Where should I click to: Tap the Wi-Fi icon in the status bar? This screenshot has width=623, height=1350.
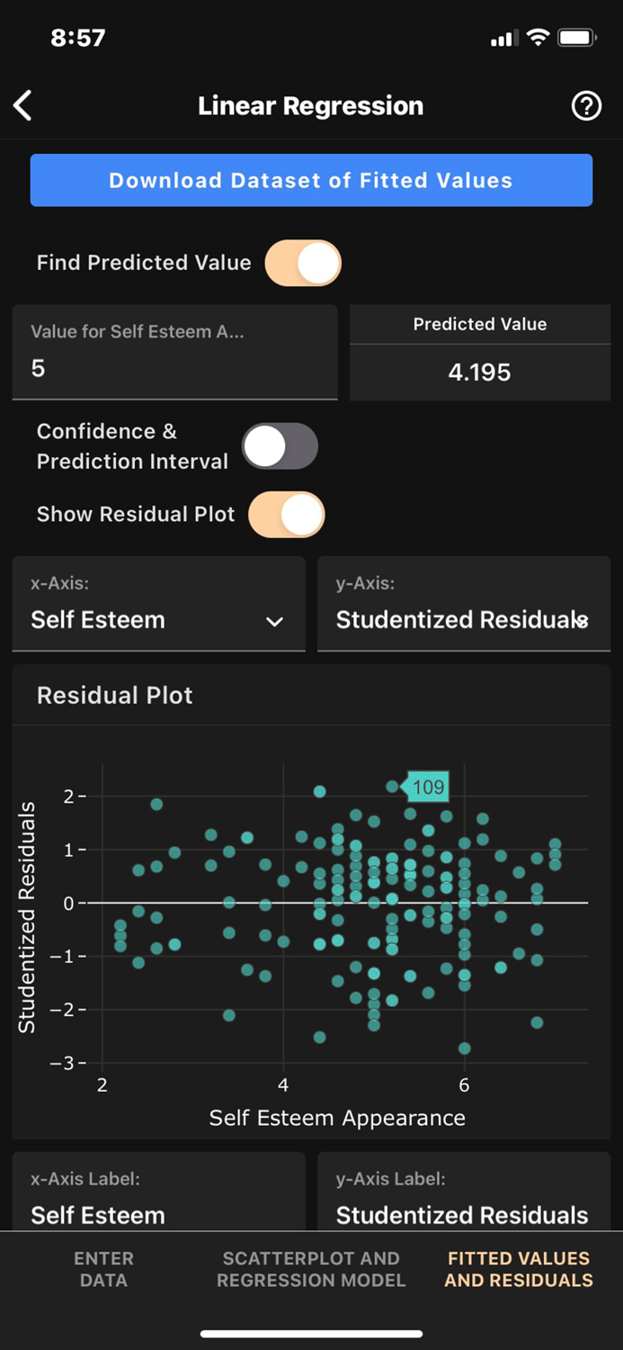point(539,38)
